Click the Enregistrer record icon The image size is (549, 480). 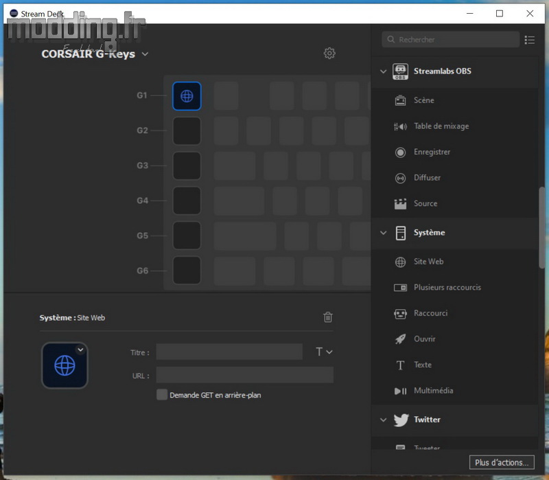click(400, 152)
